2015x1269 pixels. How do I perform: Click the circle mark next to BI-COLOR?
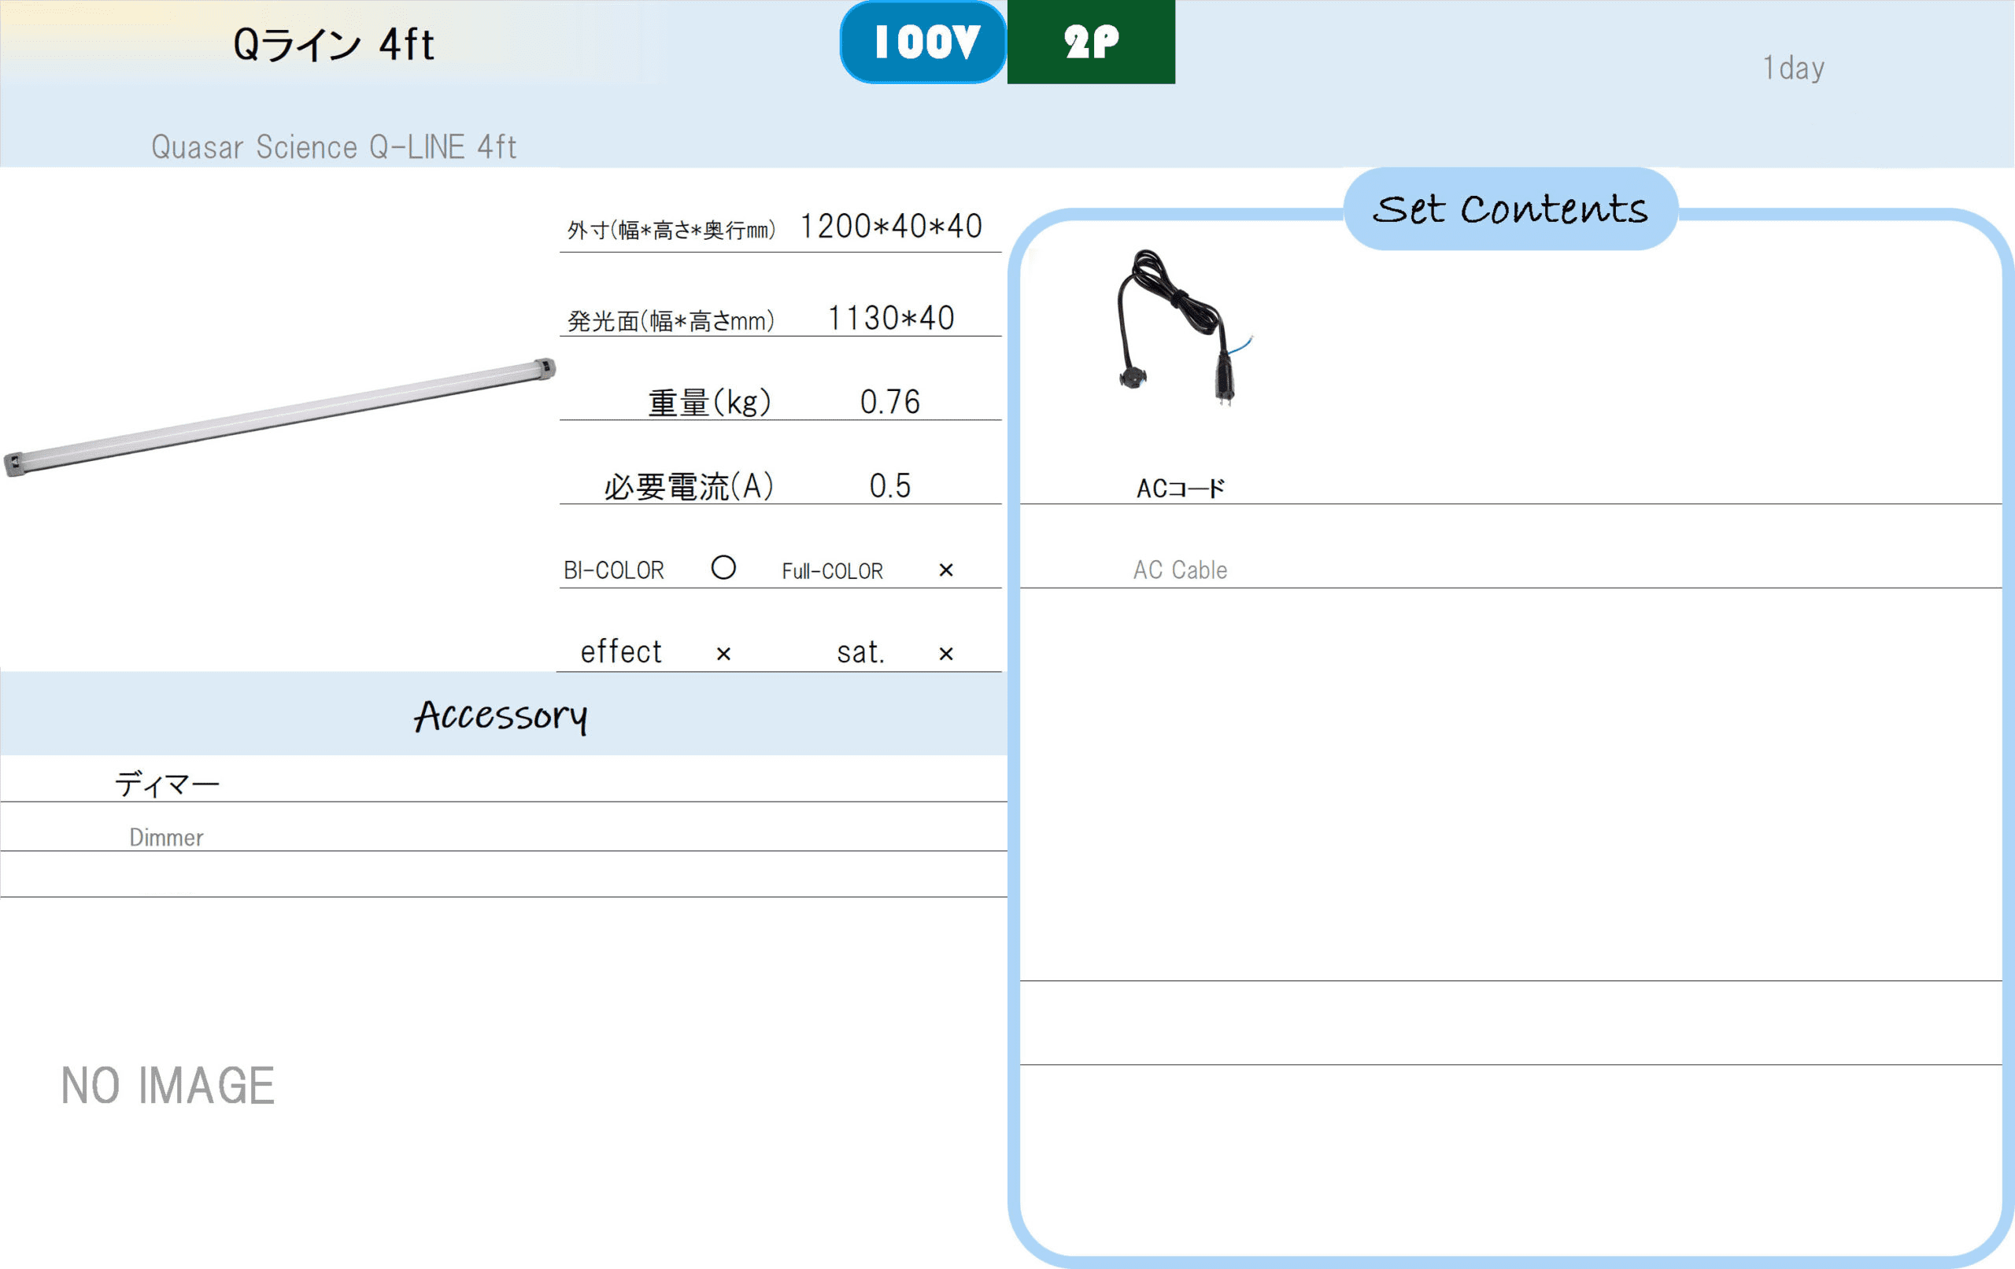(x=724, y=568)
